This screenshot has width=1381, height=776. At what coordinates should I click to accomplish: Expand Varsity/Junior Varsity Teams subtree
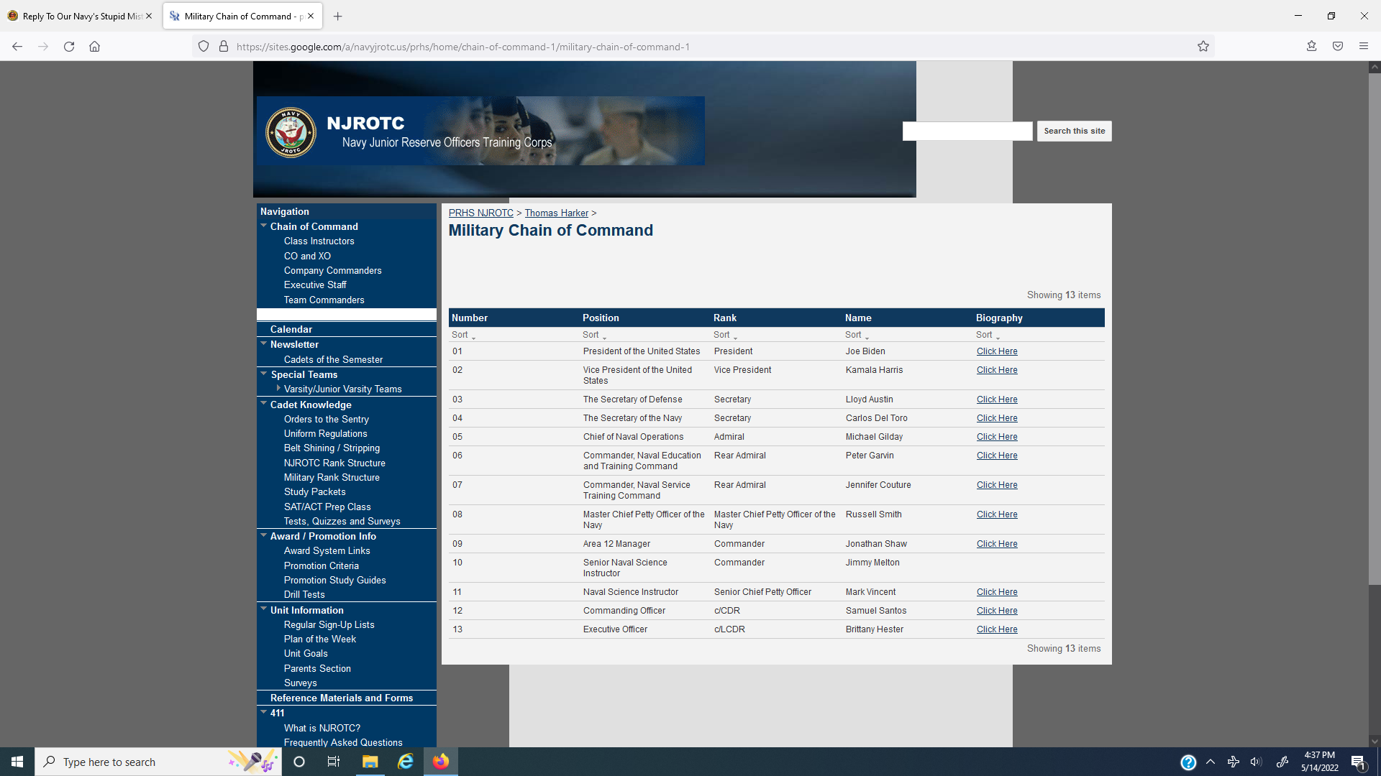click(x=278, y=388)
